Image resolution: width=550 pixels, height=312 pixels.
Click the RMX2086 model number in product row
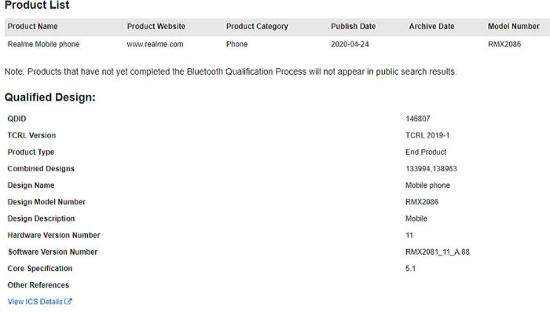(504, 44)
